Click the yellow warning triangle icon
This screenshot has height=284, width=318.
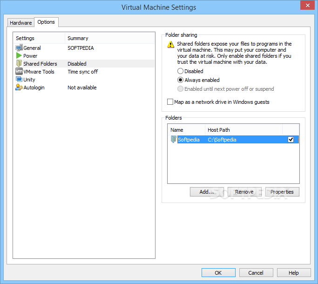coord(170,44)
